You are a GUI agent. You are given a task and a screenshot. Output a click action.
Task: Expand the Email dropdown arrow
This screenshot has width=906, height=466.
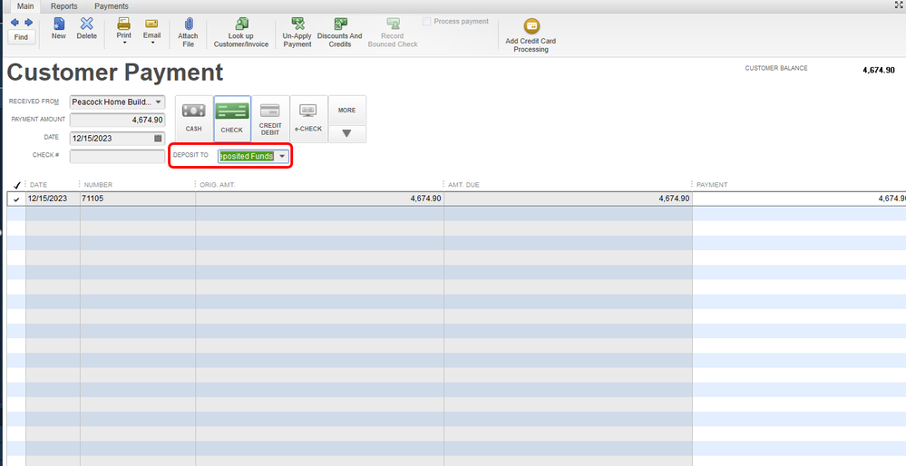pyautogui.click(x=152, y=43)
